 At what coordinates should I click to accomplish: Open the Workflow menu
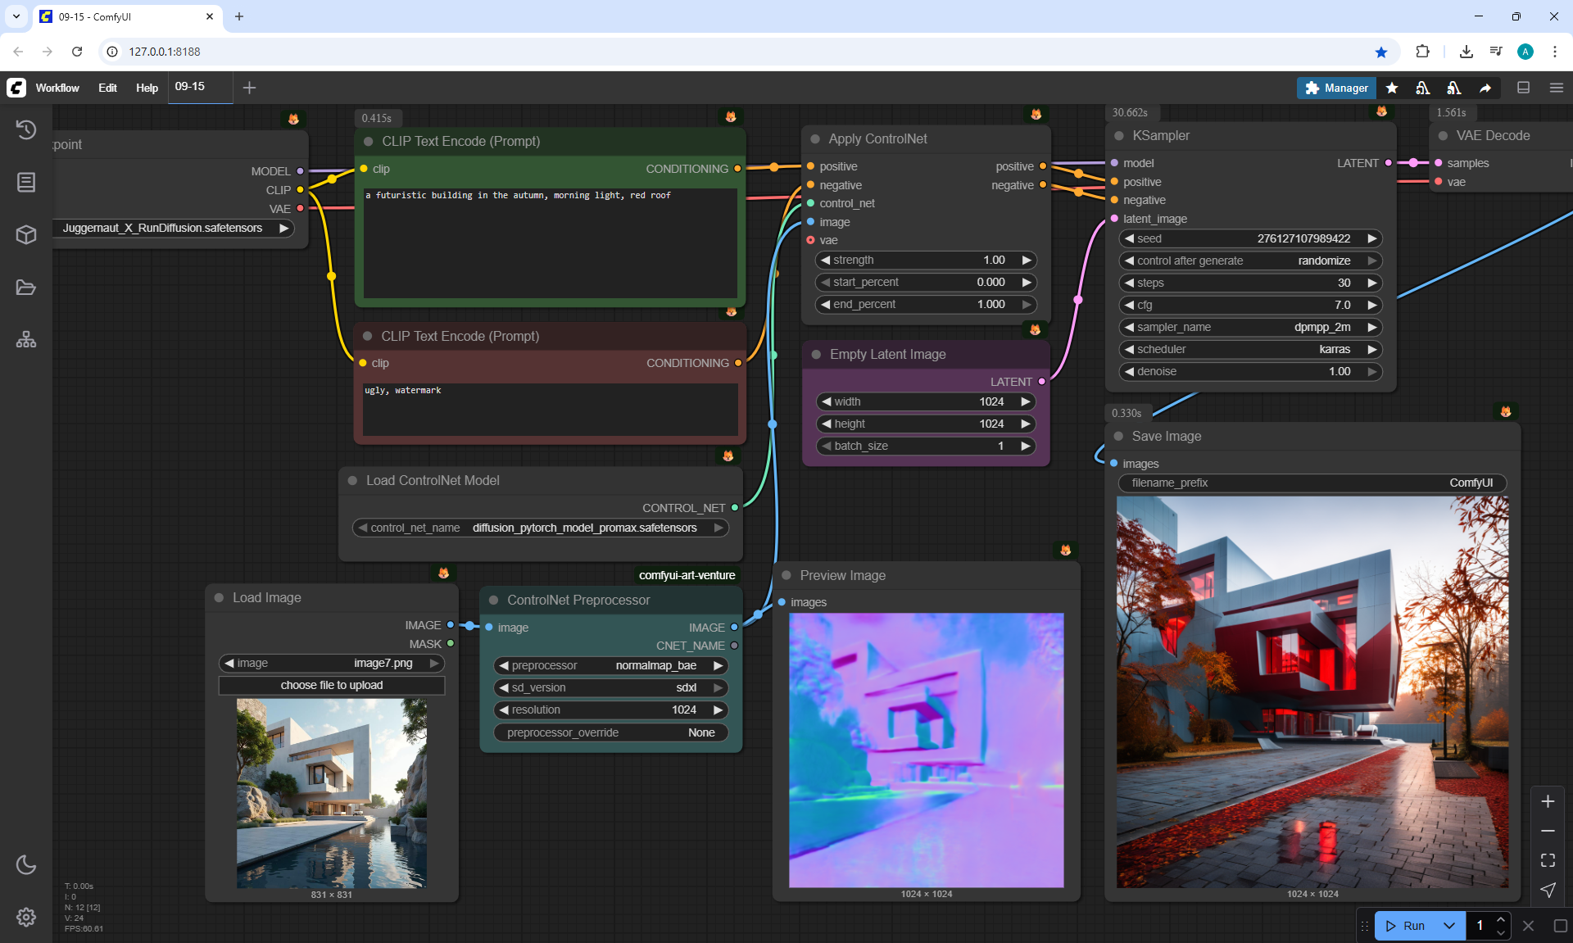click(x=57, y=88)
